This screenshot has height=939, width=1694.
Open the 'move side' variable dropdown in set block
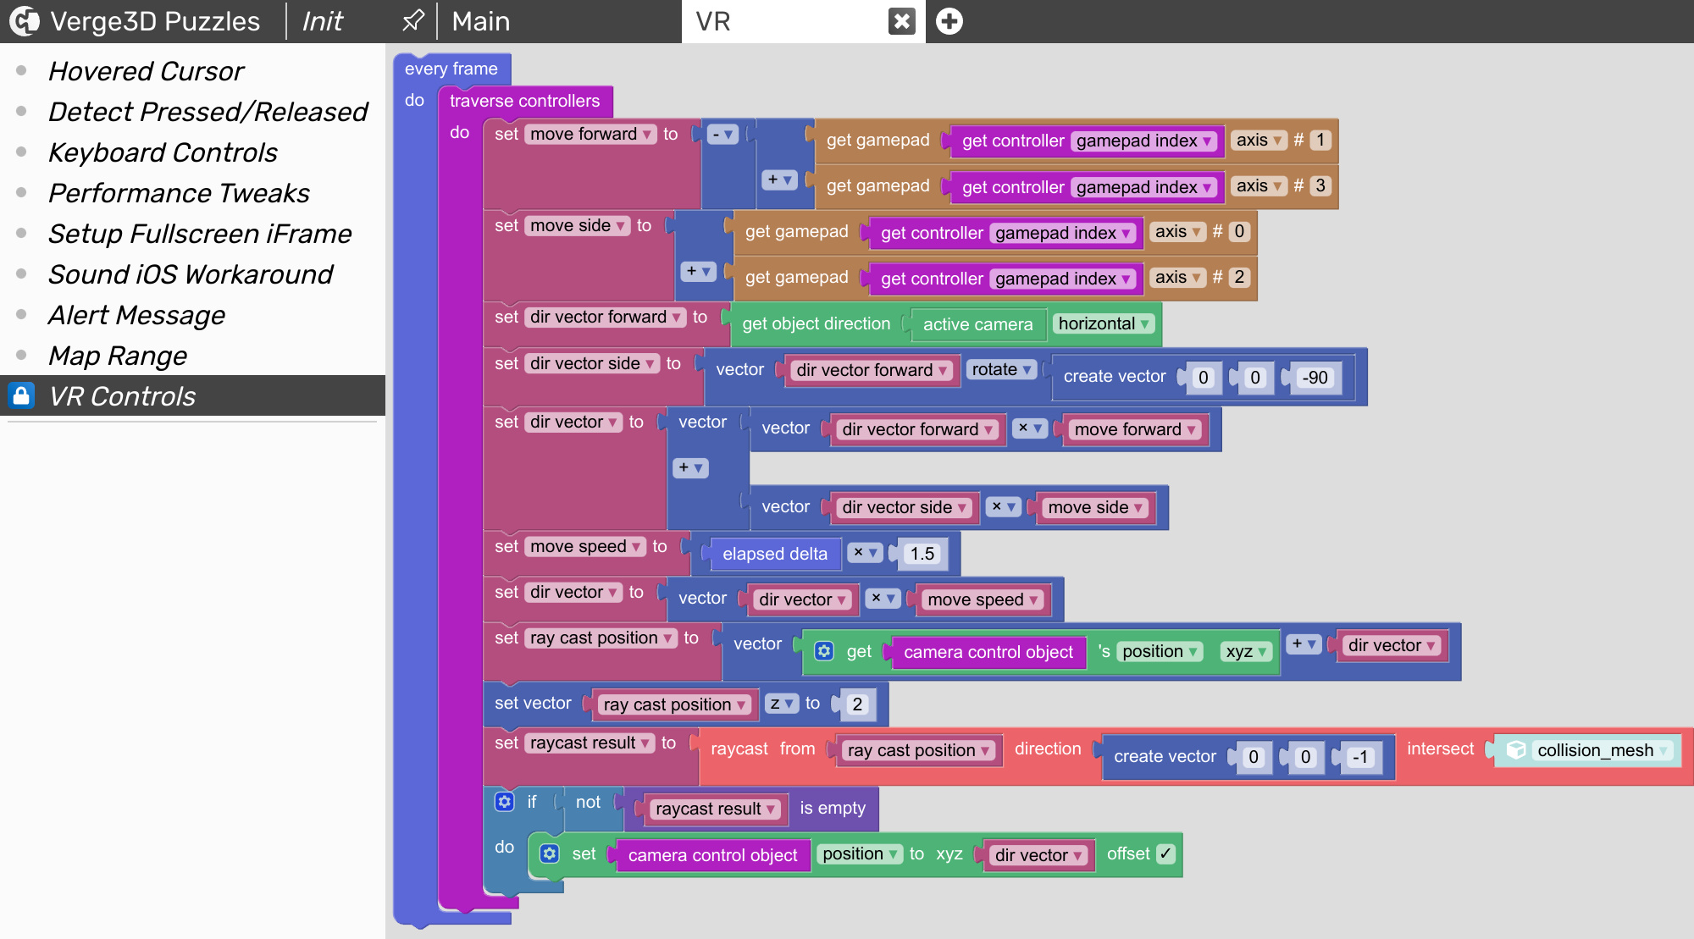(578, 225)
